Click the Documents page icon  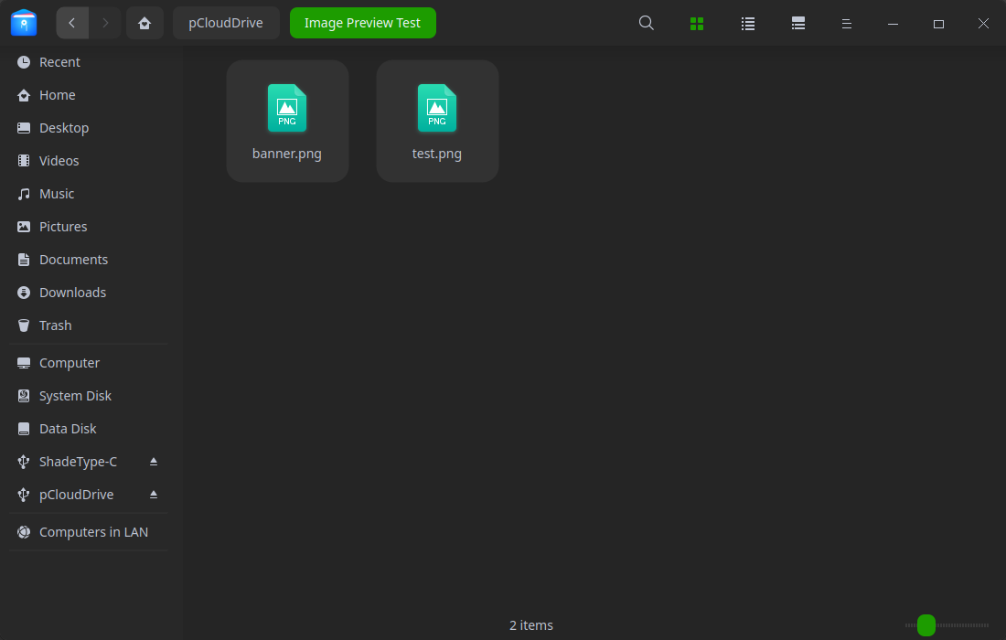coord(24,260)
